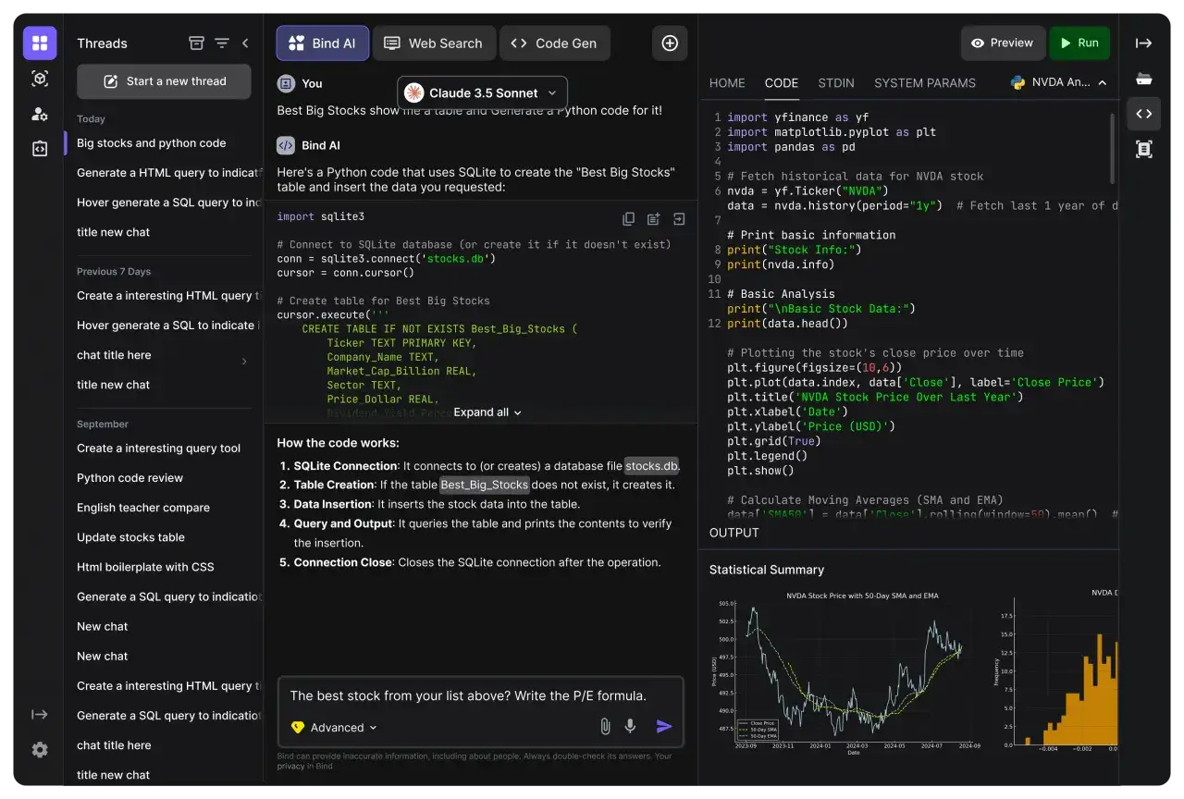The height and width of the screenshot is (799, 1184).
Task: Select the CODE tab
Action: click(782, 83)
